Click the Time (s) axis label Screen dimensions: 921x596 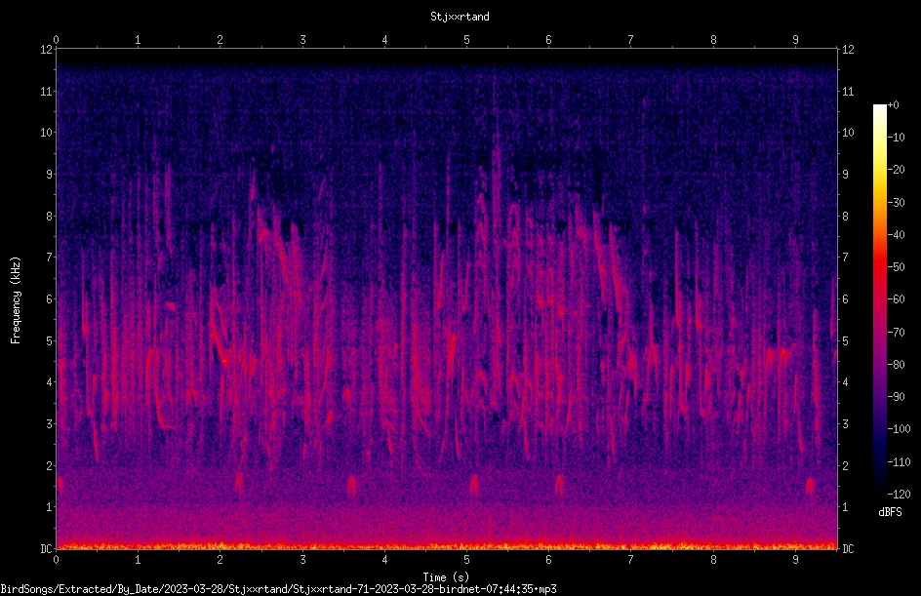tap(446, 577)
